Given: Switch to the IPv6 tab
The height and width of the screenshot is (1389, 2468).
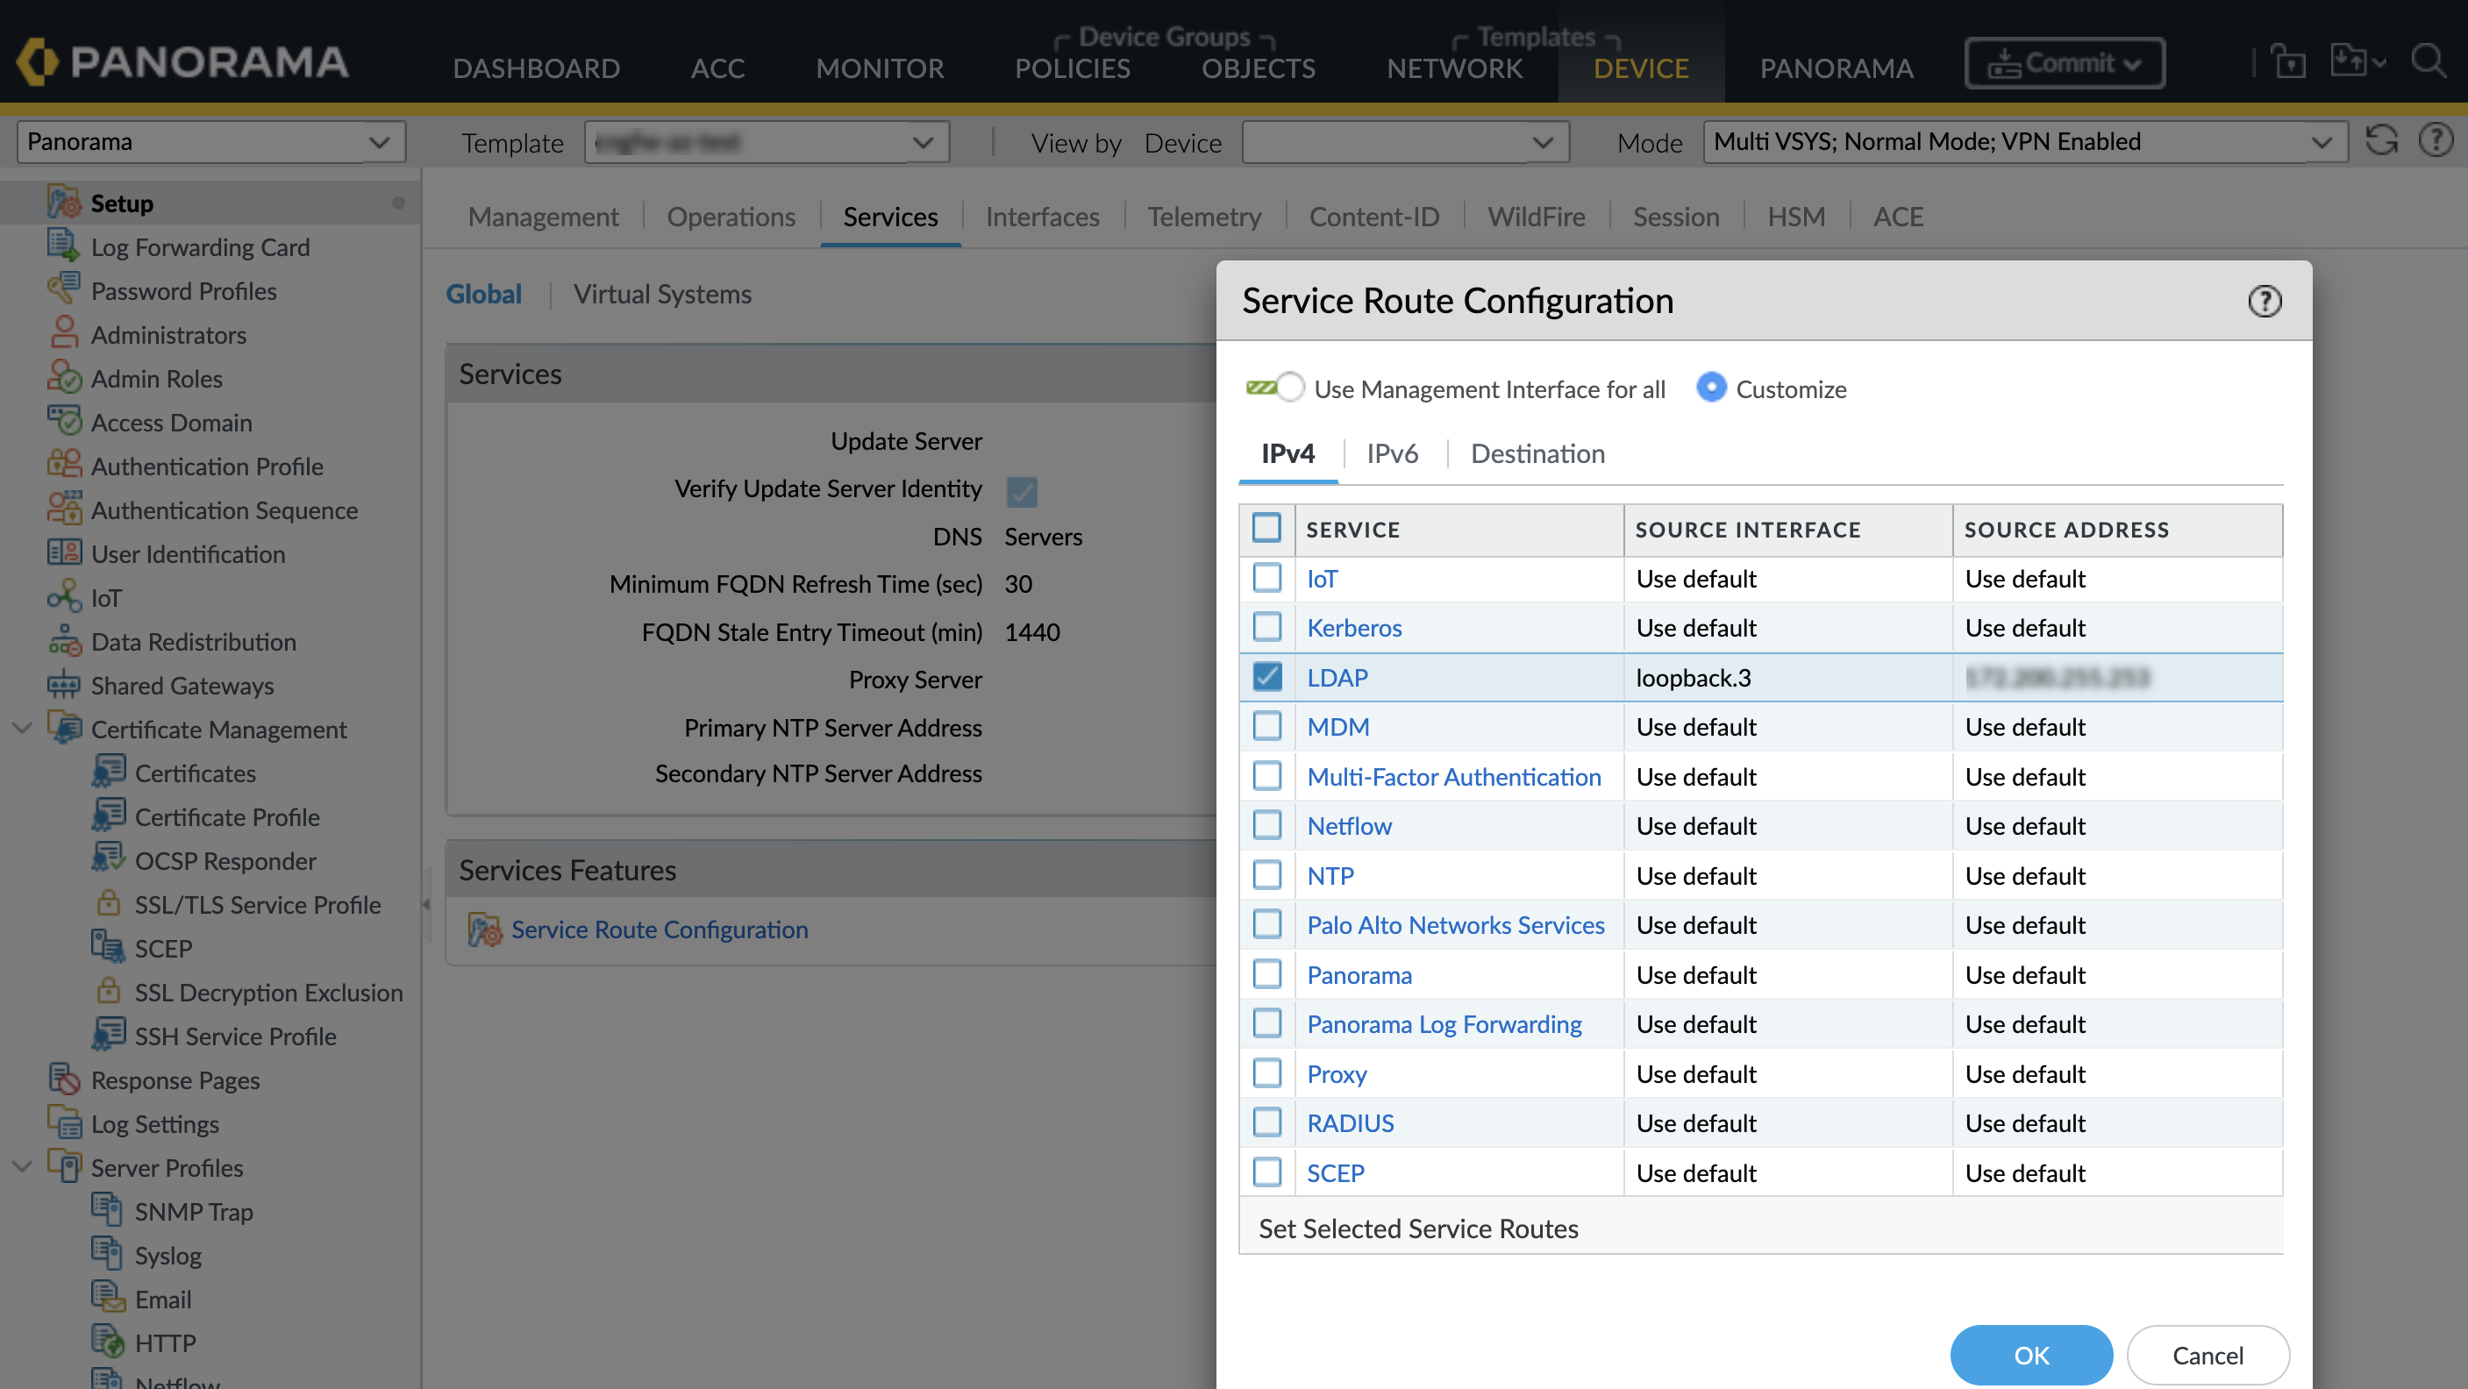Looking at the screenshot, I should (x=1391, y=453).
